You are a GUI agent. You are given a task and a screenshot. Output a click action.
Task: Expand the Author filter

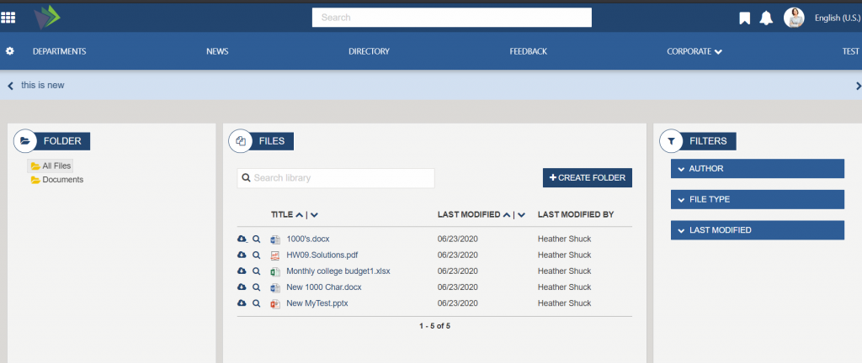pos(757,169)
